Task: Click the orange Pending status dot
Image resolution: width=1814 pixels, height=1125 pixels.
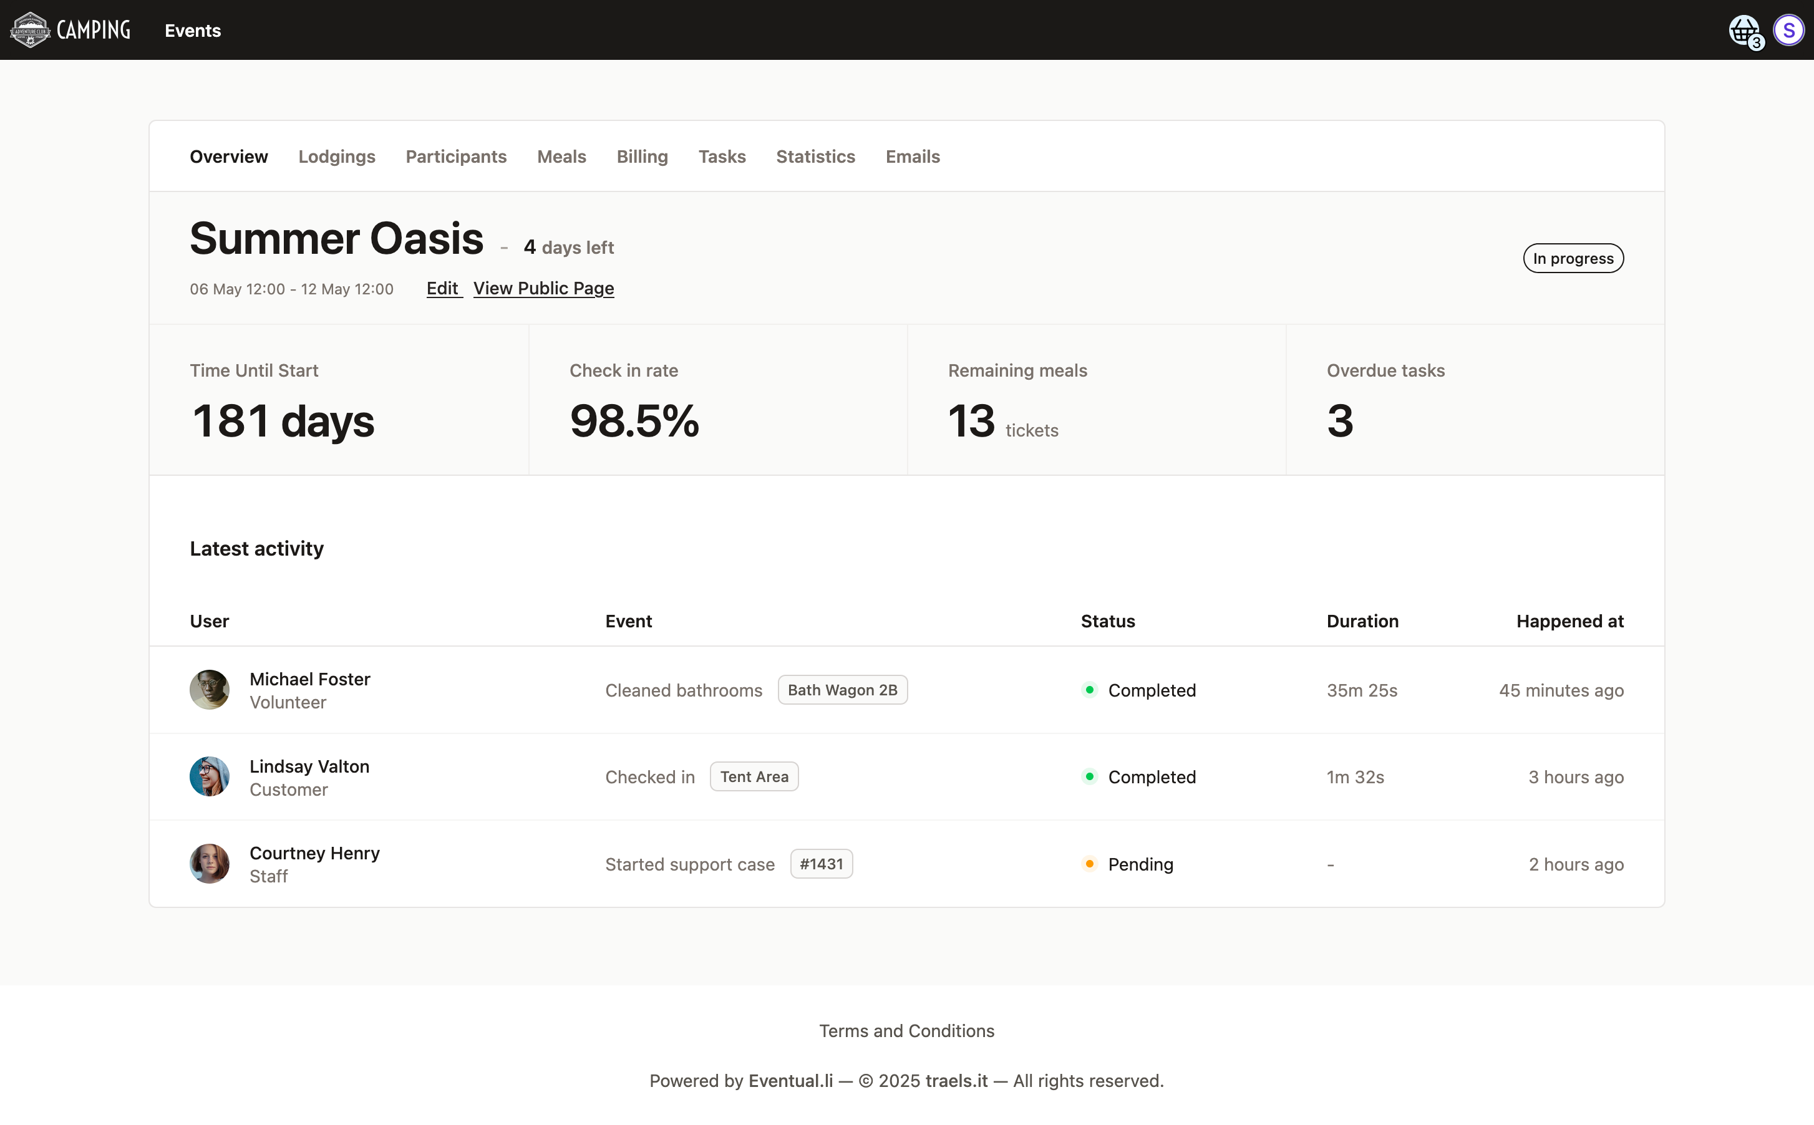Action: coord(1089,863)
